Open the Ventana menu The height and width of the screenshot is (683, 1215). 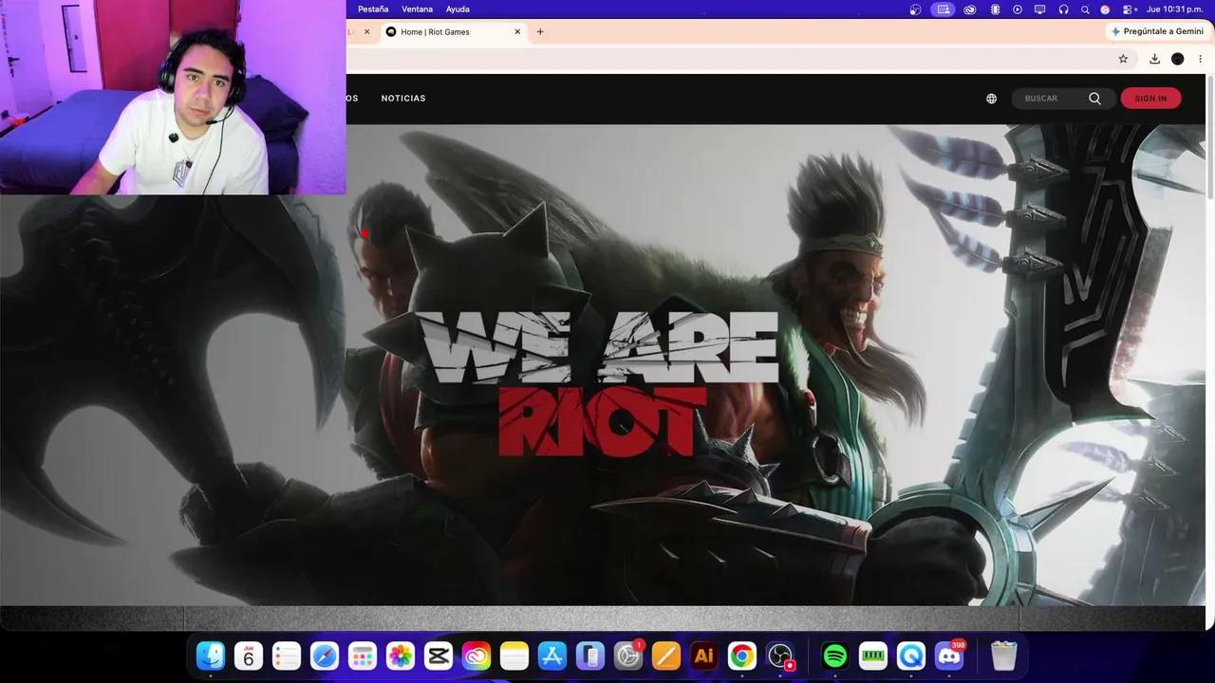click(418, 9)
